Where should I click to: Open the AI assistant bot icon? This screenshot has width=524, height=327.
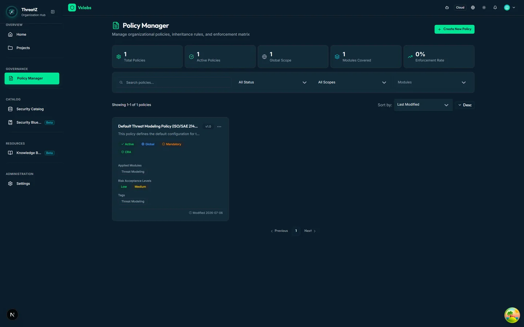click(447, 7)
